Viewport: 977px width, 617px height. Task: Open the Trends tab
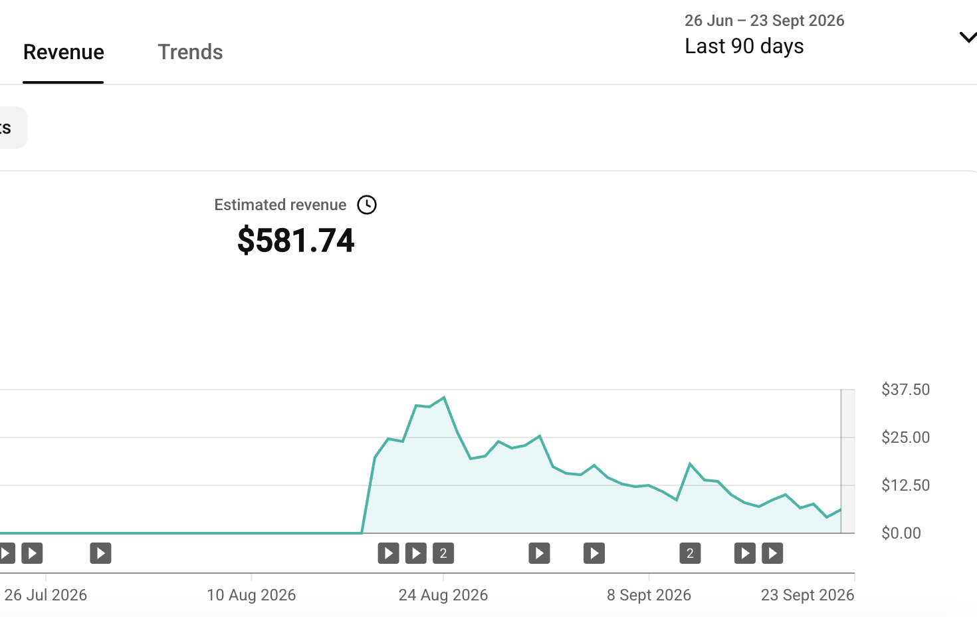pyautogui.click(x=190, y=52)
